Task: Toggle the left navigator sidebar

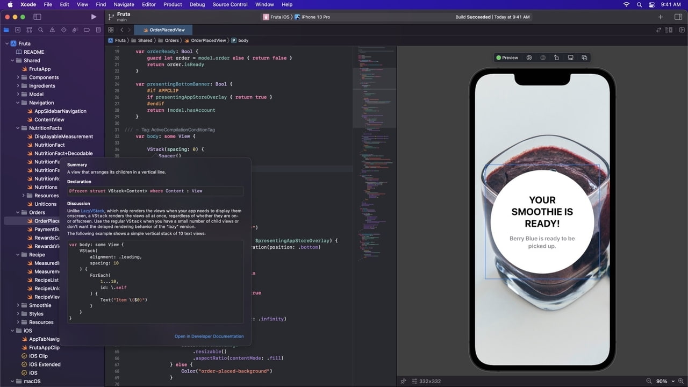Action: (37, 17)
